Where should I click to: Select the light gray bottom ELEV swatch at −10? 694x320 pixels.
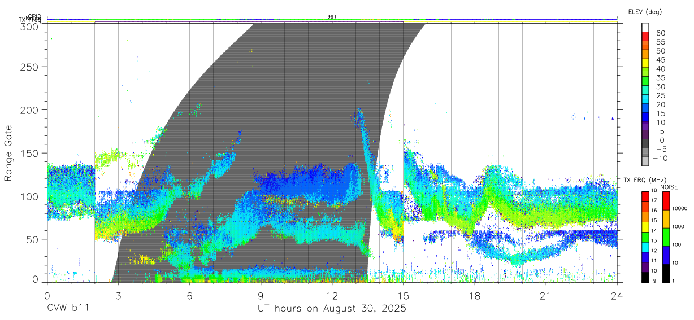645,162
